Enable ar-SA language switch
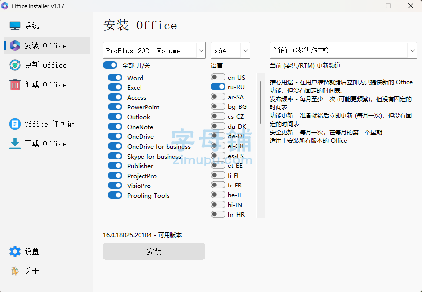This screenshot has height=292, width=422. click(218, 97)
